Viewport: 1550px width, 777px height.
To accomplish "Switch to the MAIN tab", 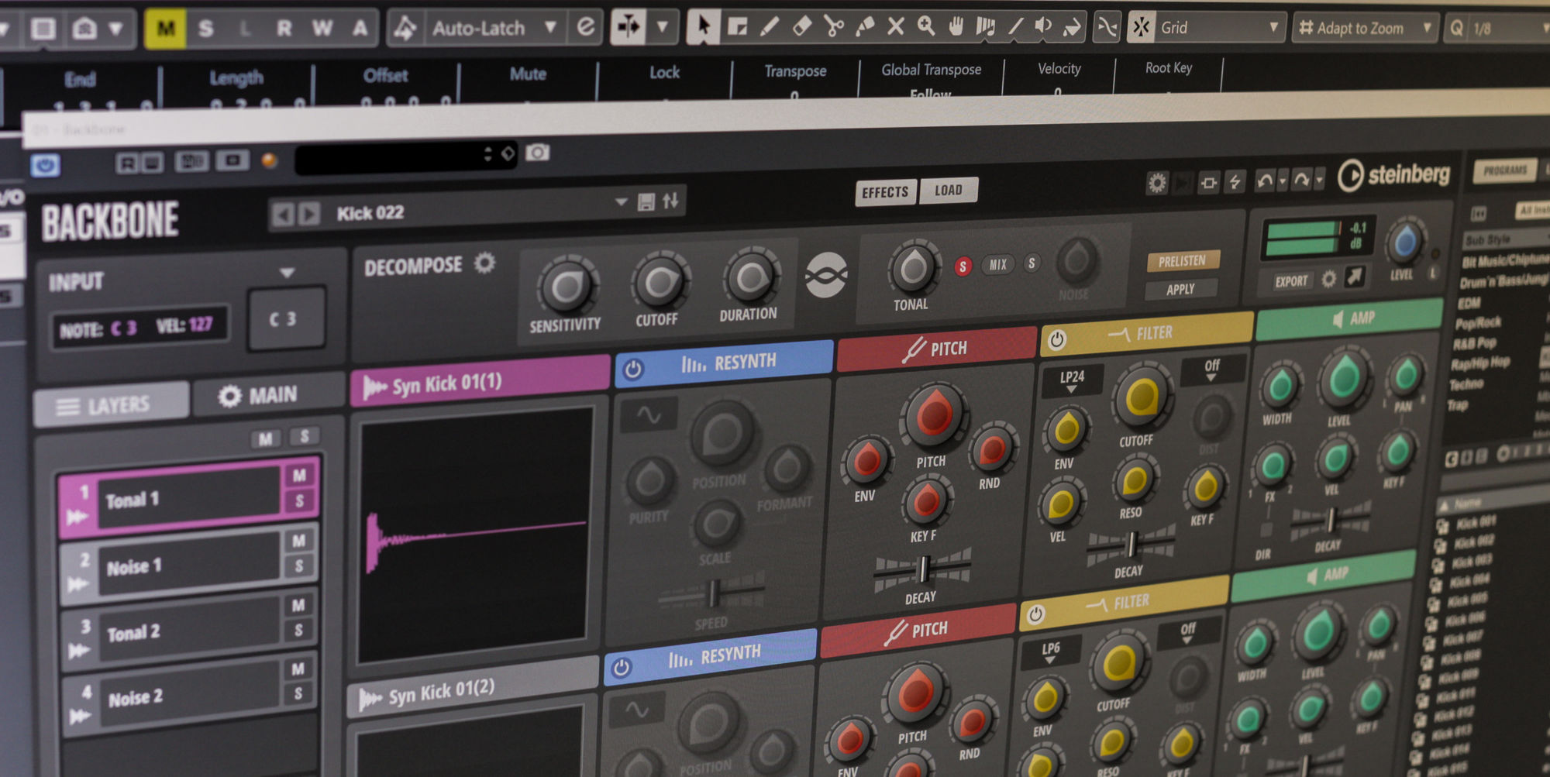I will click(268, 395).
